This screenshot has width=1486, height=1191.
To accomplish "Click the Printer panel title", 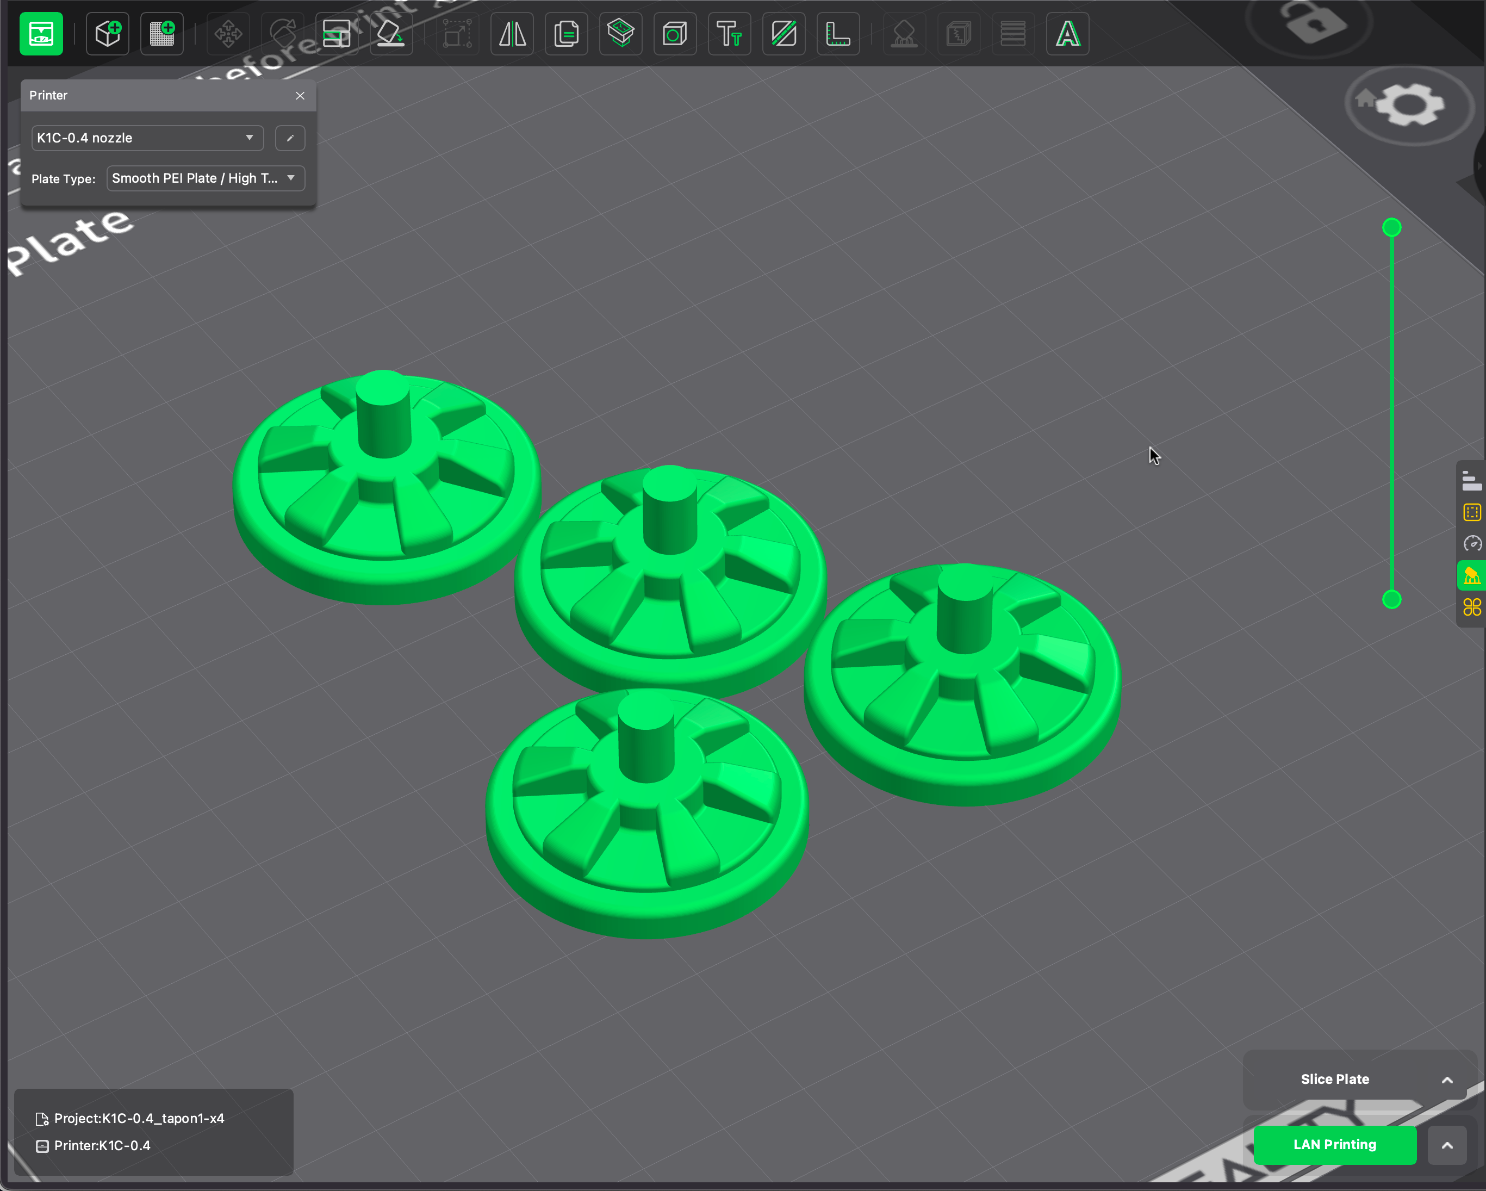I will tap(48, 95).
